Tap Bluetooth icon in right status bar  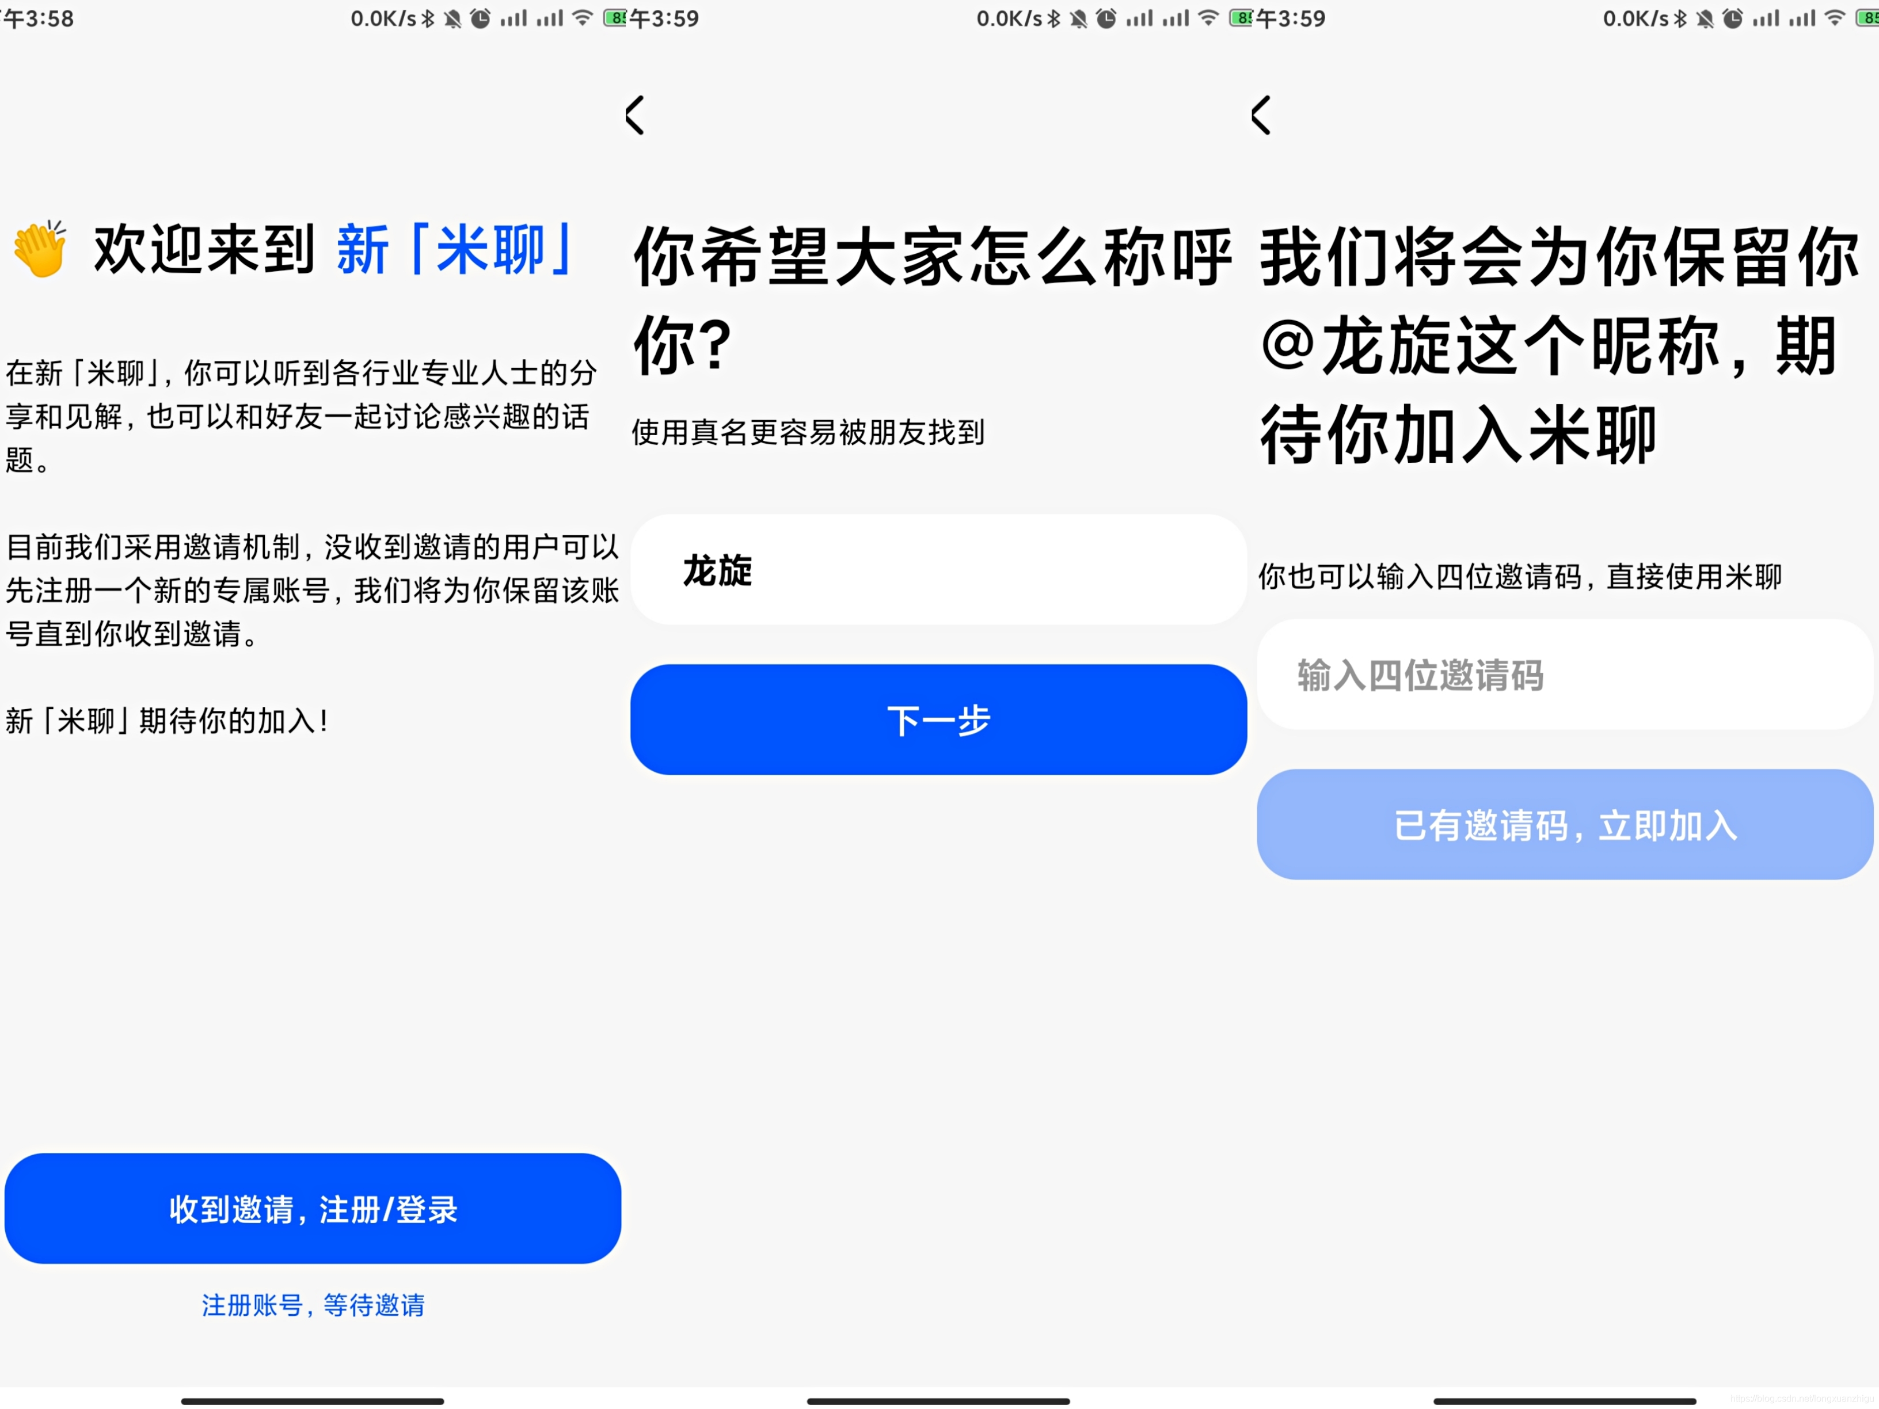[x=1681, y=18]
